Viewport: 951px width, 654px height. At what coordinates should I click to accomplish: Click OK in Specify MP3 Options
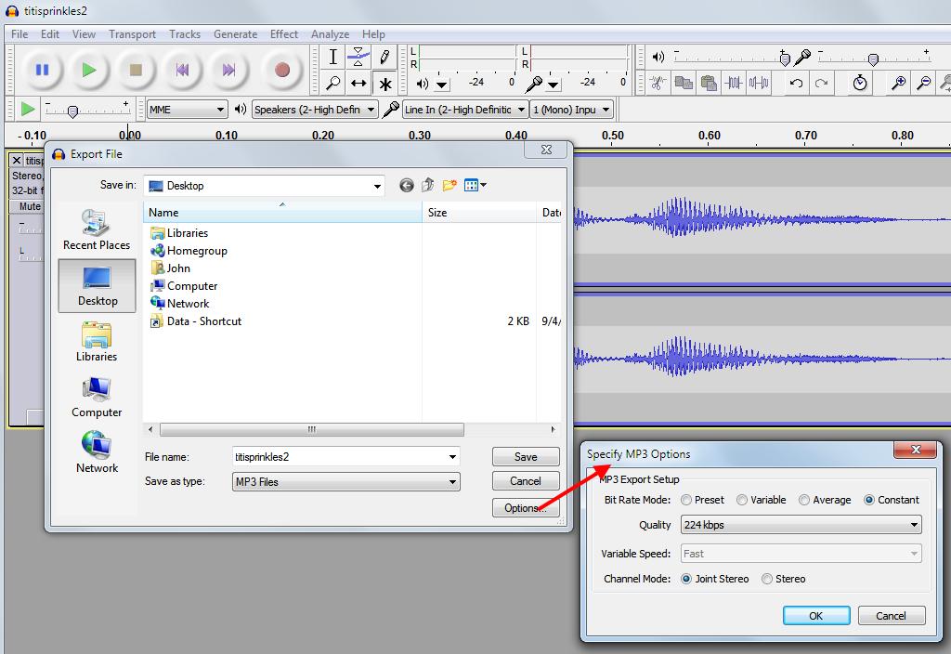pos(815,615)
